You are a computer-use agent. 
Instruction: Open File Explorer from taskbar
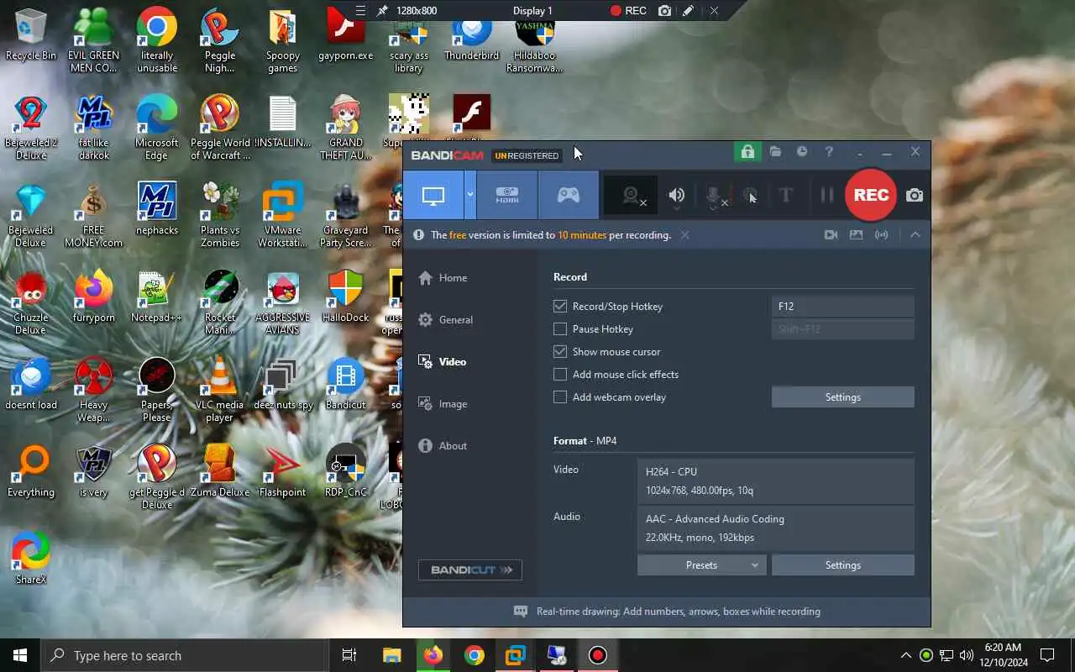[x=391, y=655]
